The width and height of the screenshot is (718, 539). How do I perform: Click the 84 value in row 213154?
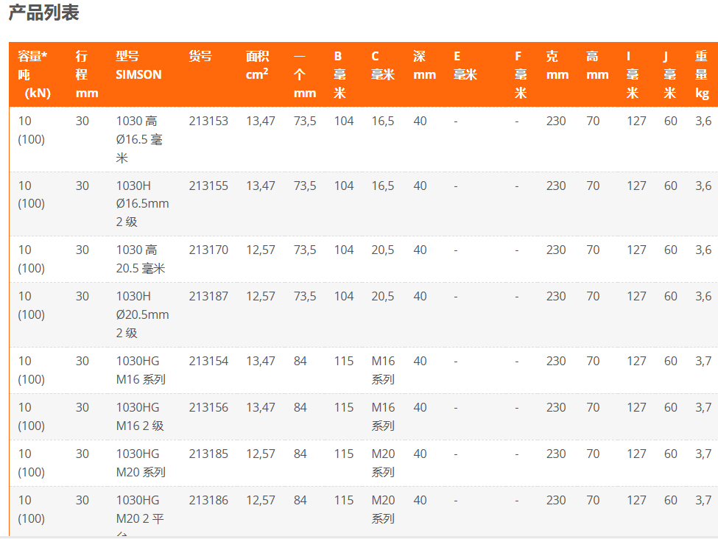(x=300, y=361)
